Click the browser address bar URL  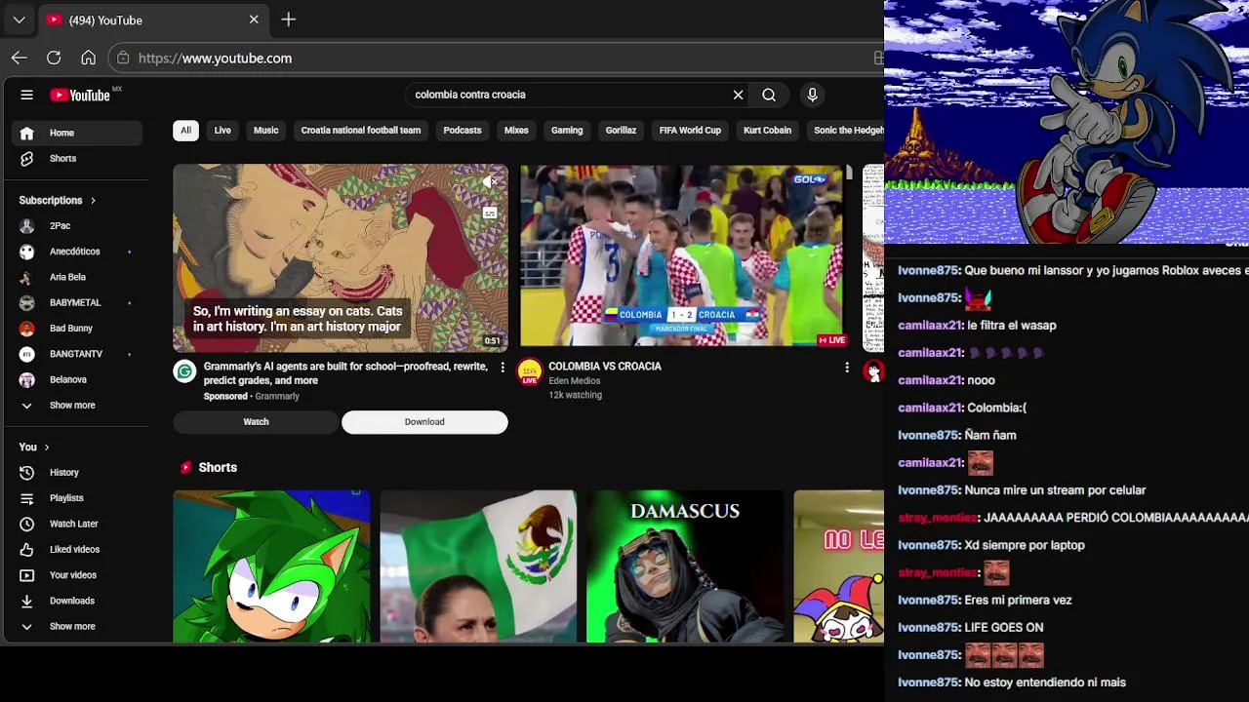click(215, 58)
